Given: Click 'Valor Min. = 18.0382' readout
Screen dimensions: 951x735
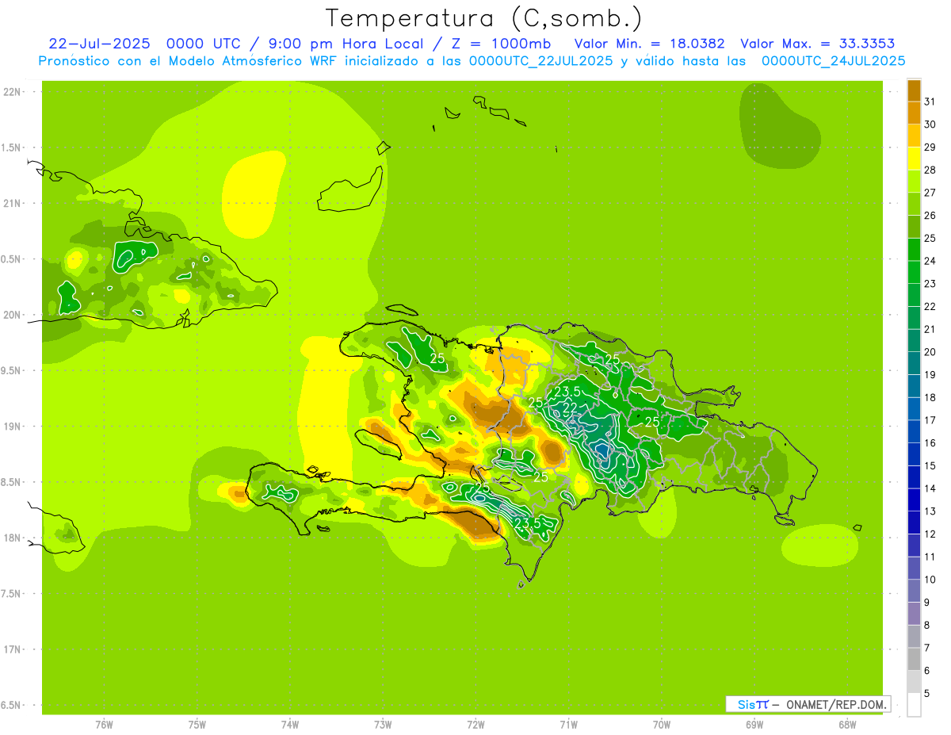Looking at the screenshot, I should pyautogui.click(x=649, y=44).
